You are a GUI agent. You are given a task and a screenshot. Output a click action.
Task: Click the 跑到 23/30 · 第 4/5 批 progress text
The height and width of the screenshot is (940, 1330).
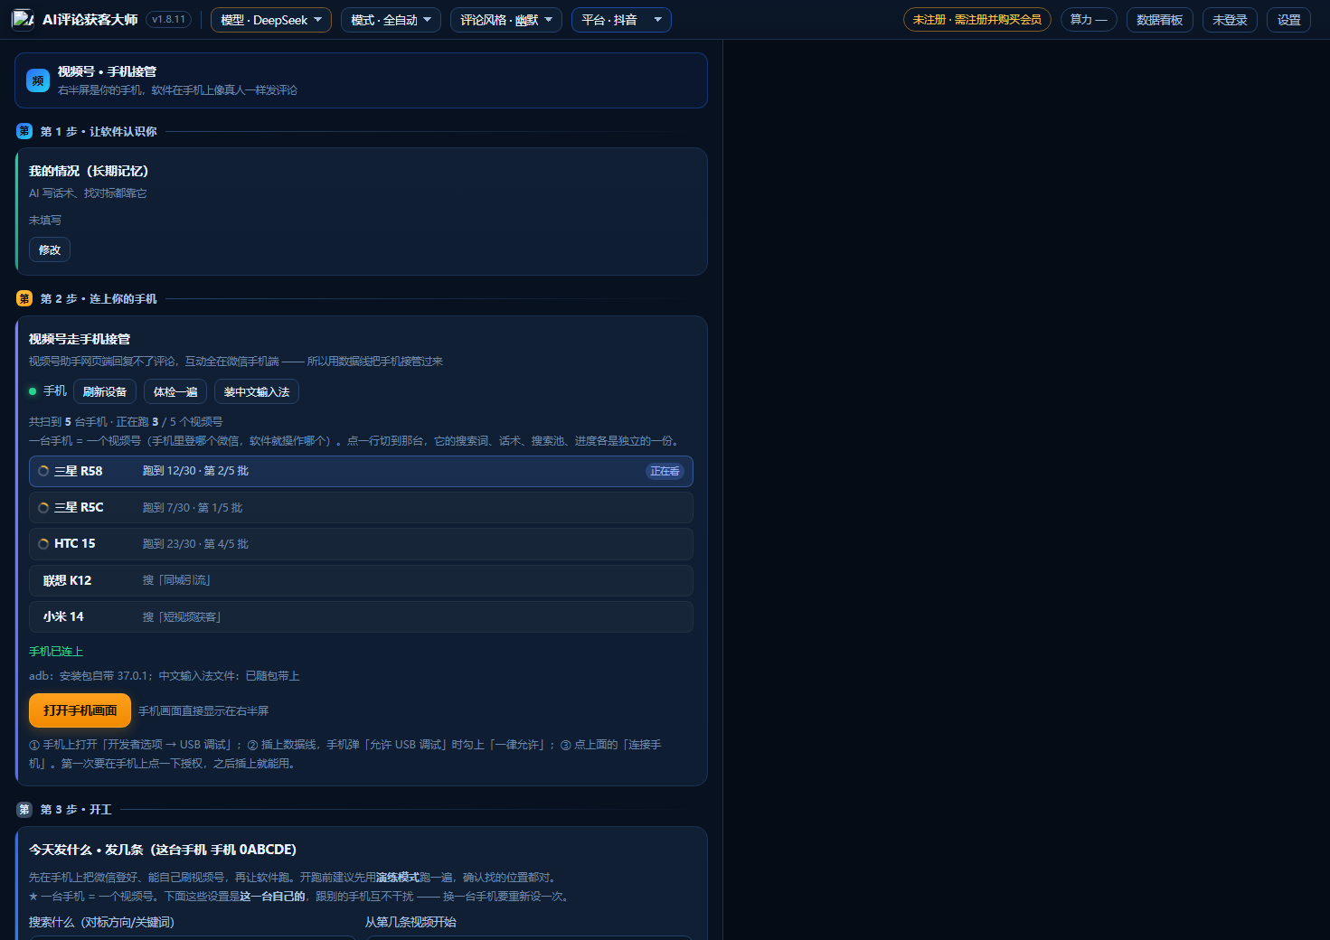195,544
